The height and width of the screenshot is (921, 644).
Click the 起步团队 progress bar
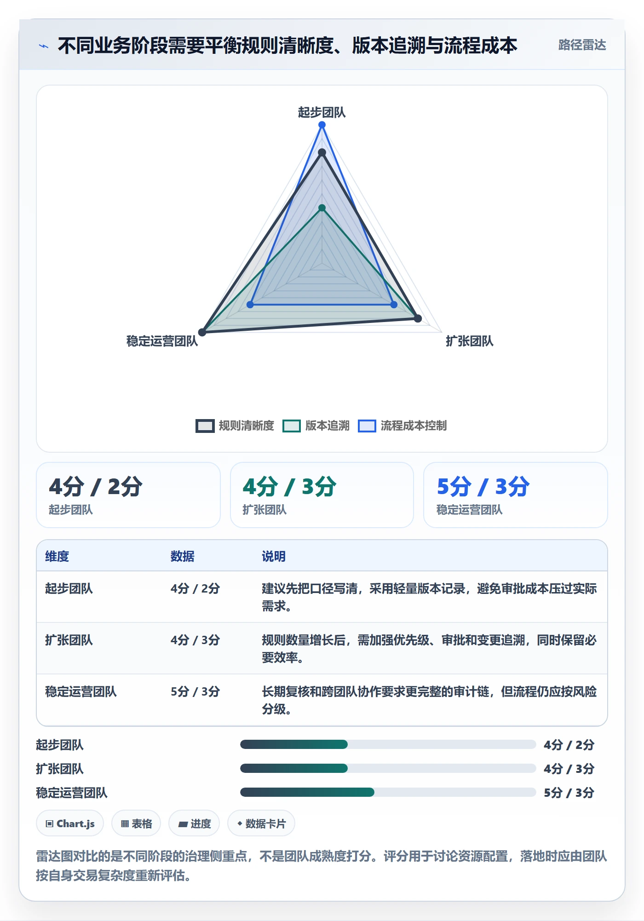pyautogui.click(x=388, y=744)
